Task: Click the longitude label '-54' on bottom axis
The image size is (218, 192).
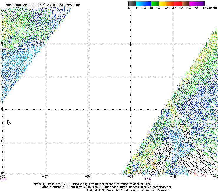Action: [88, 177]
